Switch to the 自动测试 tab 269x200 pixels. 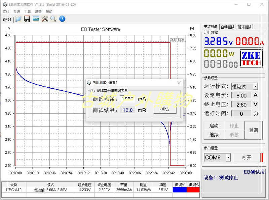click(x=228, y=27)
